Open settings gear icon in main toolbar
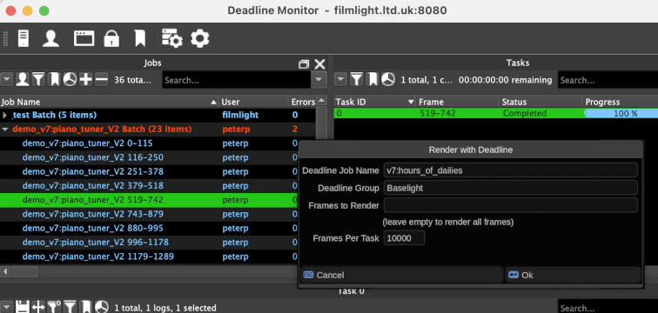This screenshot has width=658, height=313. 200,38
